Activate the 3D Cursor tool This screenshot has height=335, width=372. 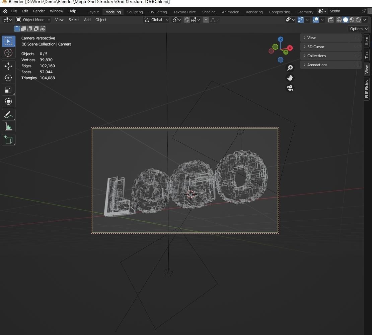pyautogui.click(x=9, y=53)
